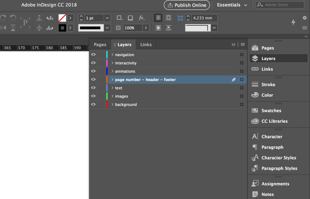Switch to the Links tab
The height and width of the screenshot is (199, 310).
point(146,44)
